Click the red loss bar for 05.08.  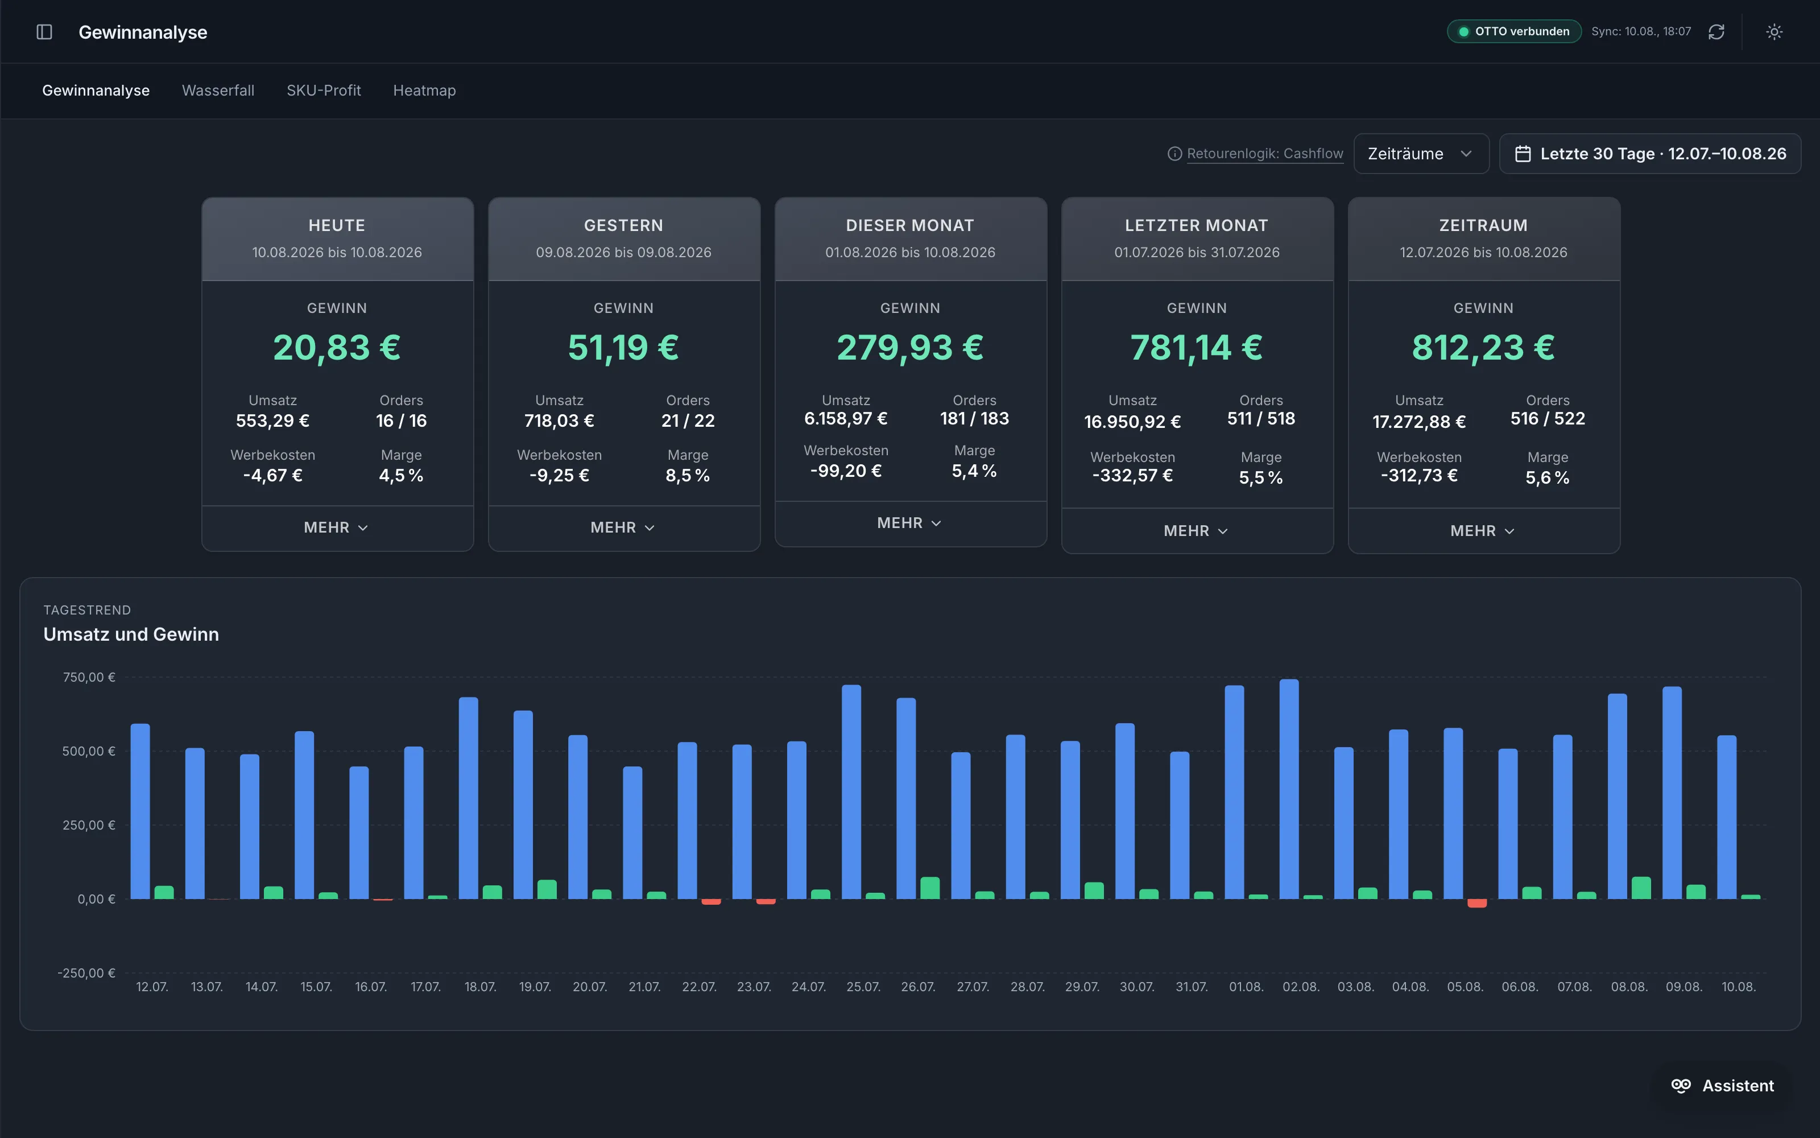tap(1477, 903)
